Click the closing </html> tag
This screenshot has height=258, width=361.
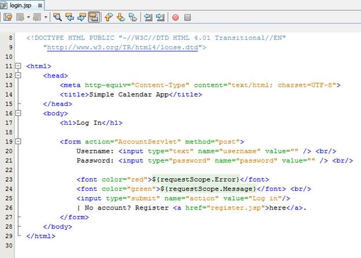[40, 236]
